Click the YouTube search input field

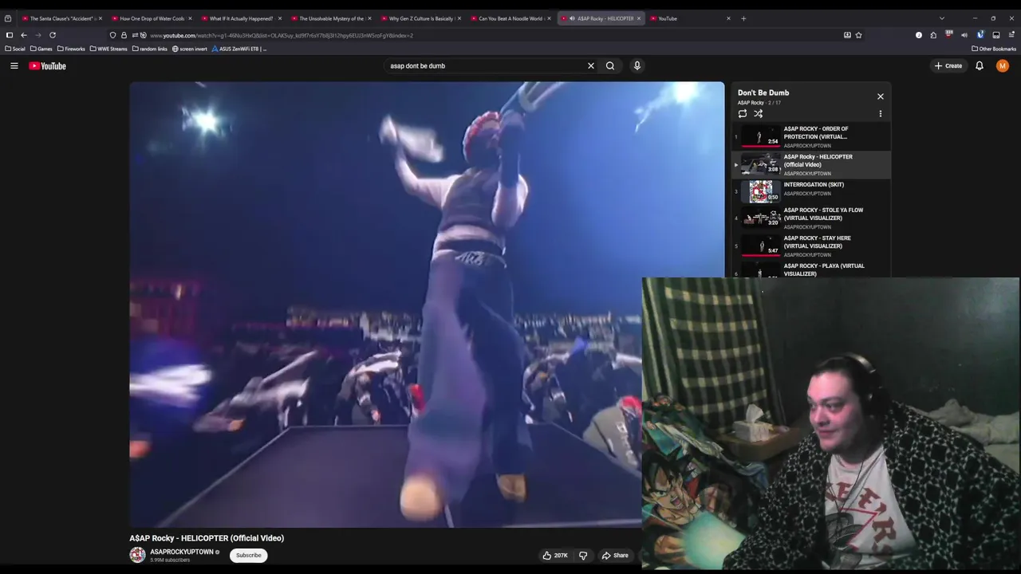pyautogui.click(x=484, y=66)
